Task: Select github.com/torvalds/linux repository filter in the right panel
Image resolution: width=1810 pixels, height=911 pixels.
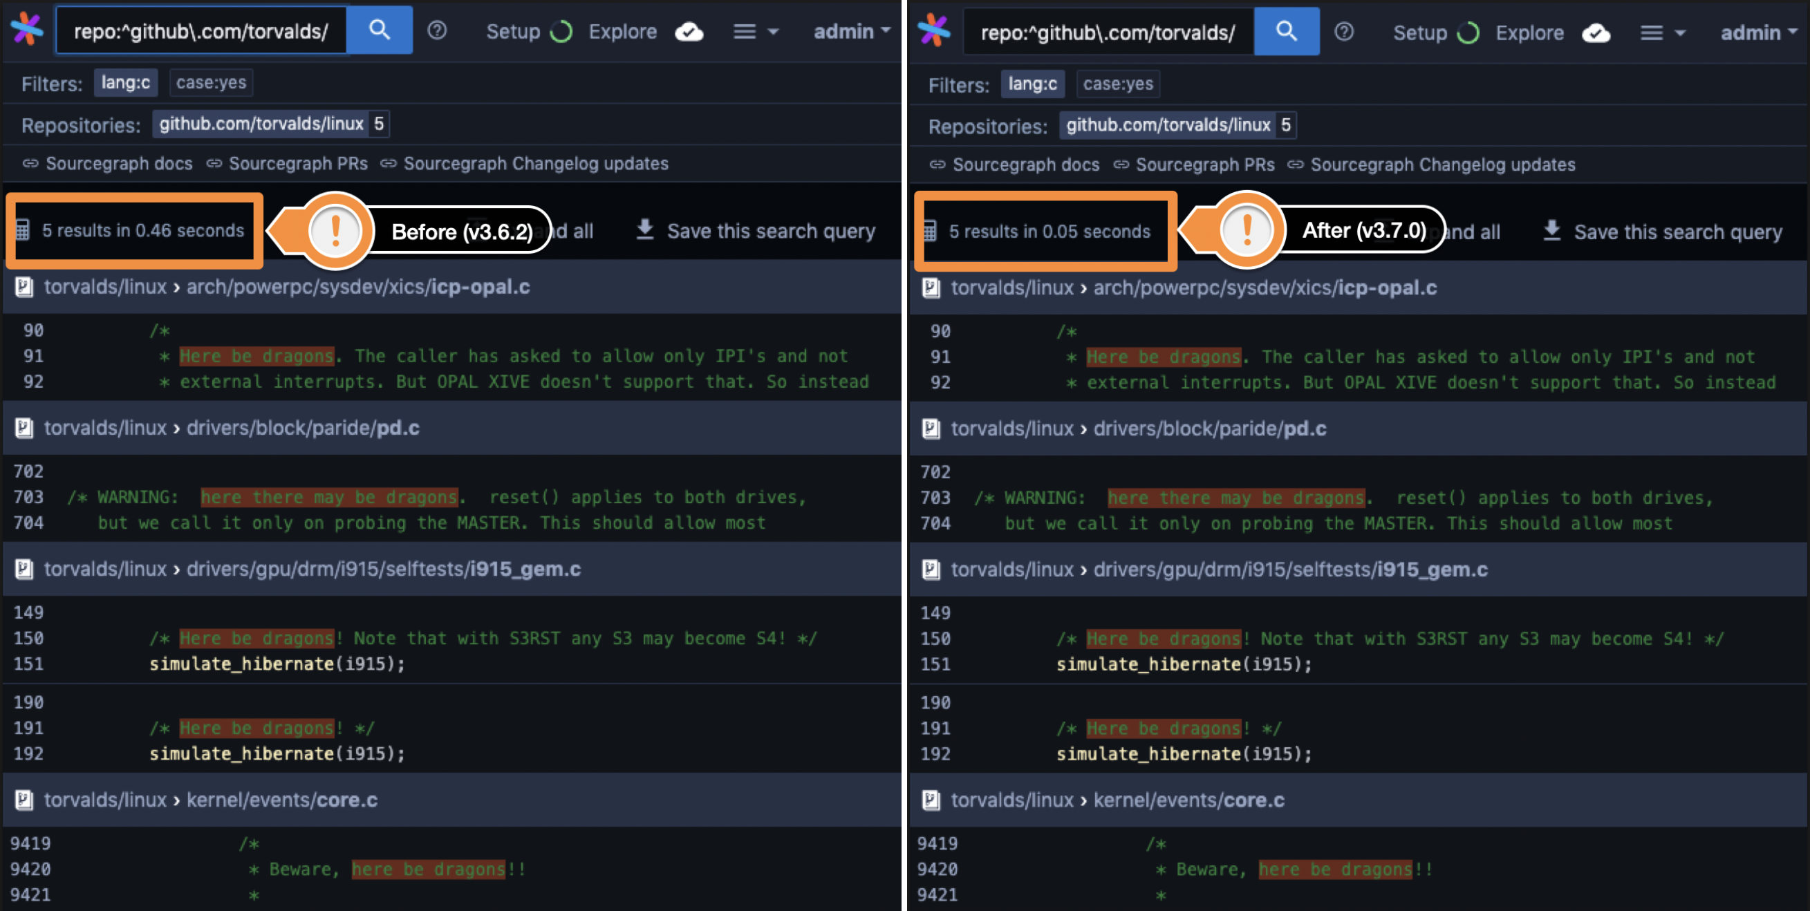Action: [1177, 126]
